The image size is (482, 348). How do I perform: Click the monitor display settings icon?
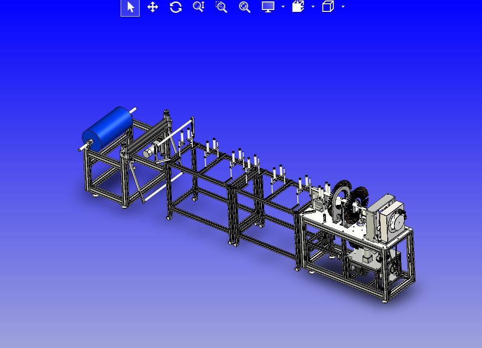coord(268,7)
